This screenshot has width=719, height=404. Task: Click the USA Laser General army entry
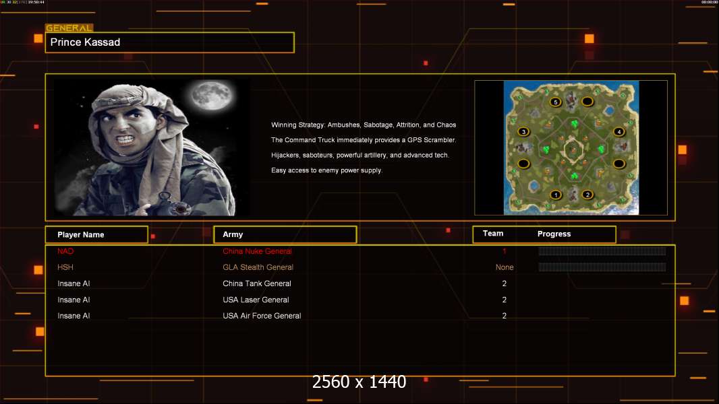(x=256, y=300)
